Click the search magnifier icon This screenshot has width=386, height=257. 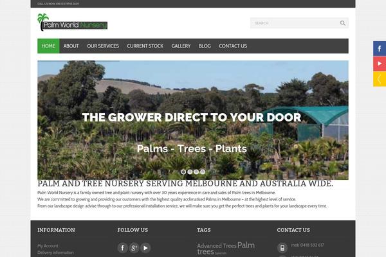pyautogui.click(x=342, y=23)
